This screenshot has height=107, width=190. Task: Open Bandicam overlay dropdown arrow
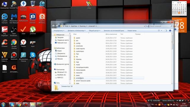(x=177, y=100)
